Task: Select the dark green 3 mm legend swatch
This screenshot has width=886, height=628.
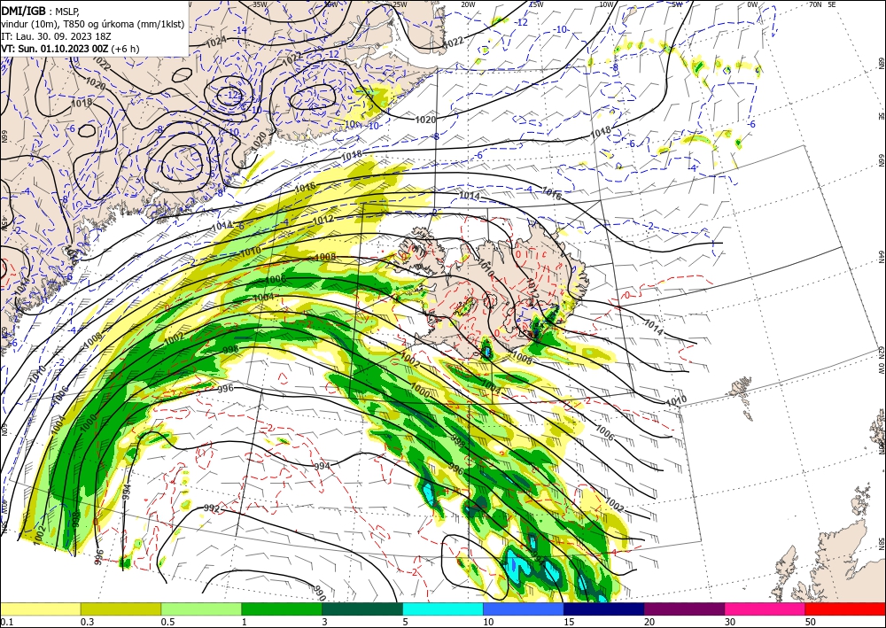Action: [362, 609]
